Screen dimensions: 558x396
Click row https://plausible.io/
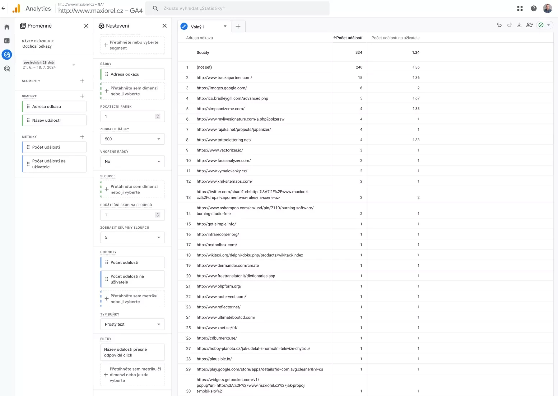366,359
